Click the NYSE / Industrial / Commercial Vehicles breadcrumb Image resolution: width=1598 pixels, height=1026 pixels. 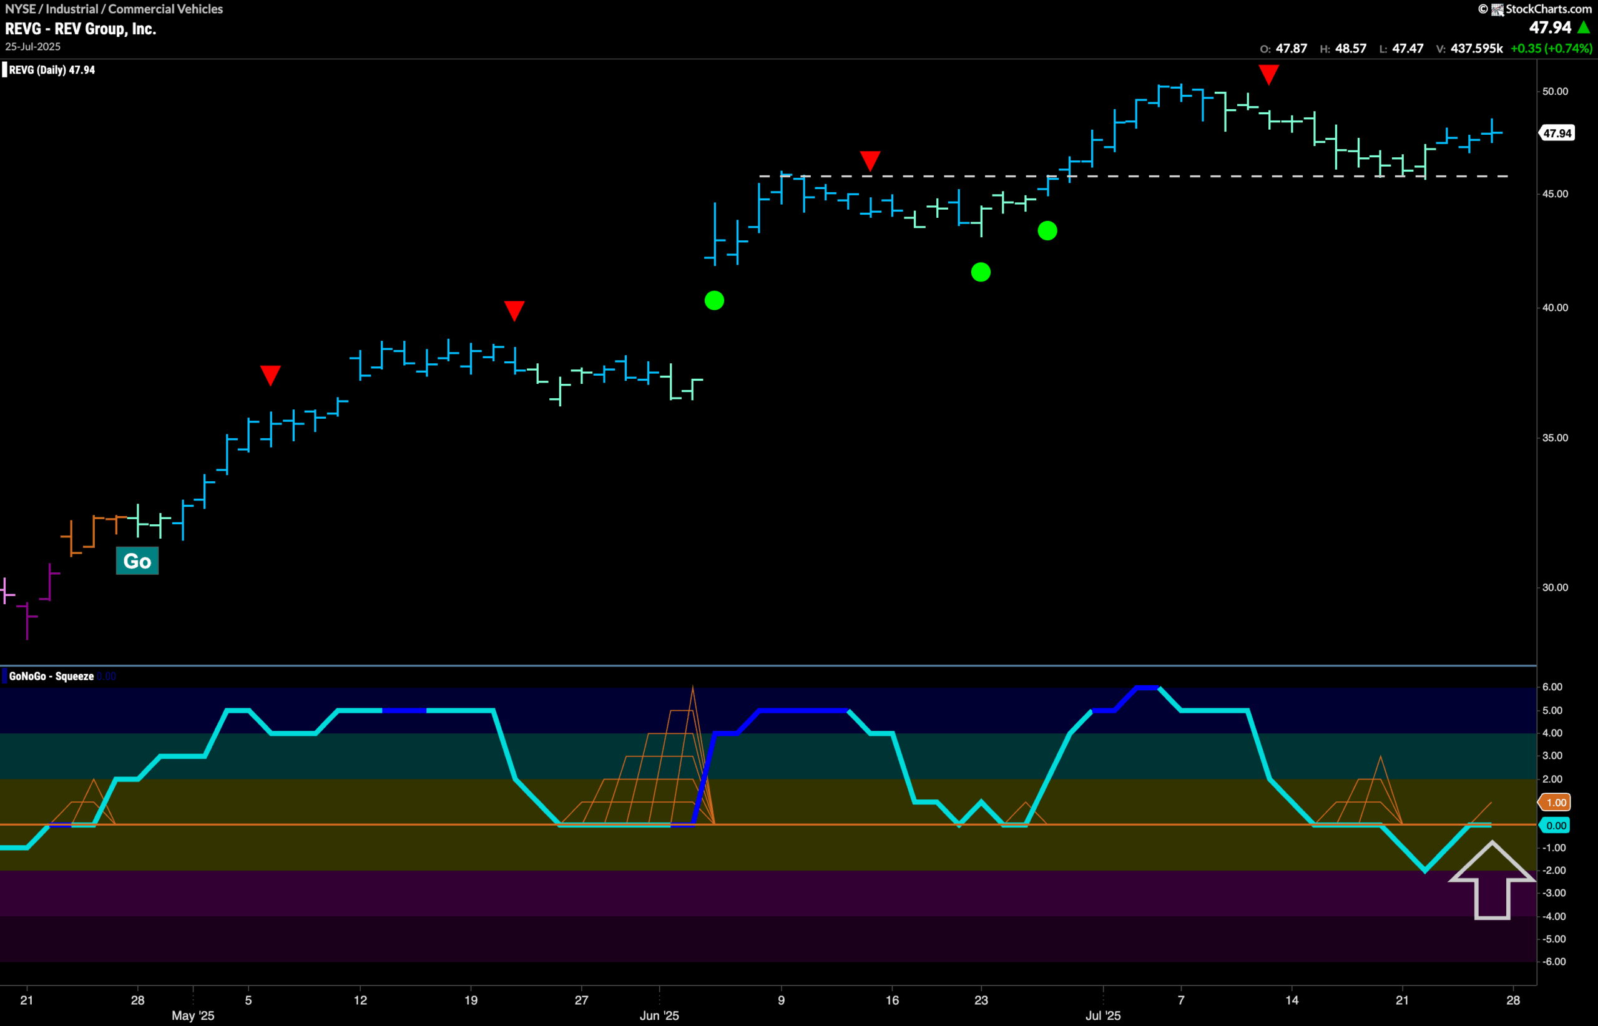(x=114, y=9)
